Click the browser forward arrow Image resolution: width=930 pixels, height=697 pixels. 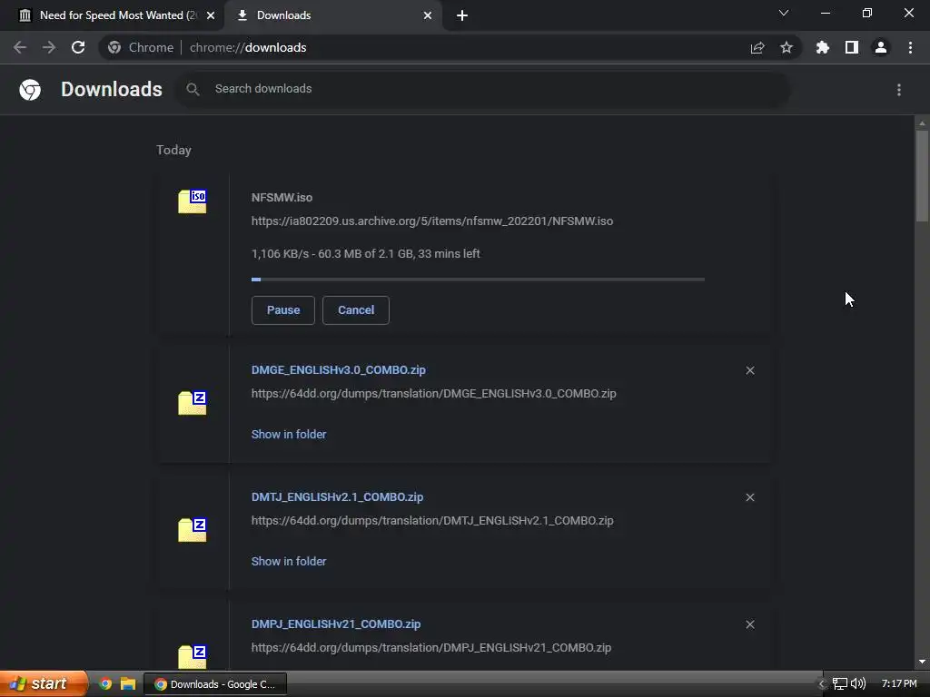(49, 47)
